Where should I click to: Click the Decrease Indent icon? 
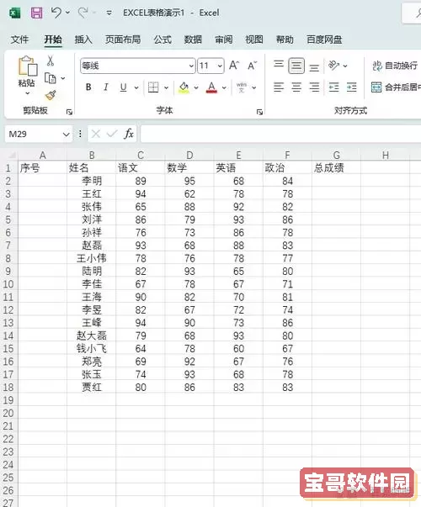[333, 87]
